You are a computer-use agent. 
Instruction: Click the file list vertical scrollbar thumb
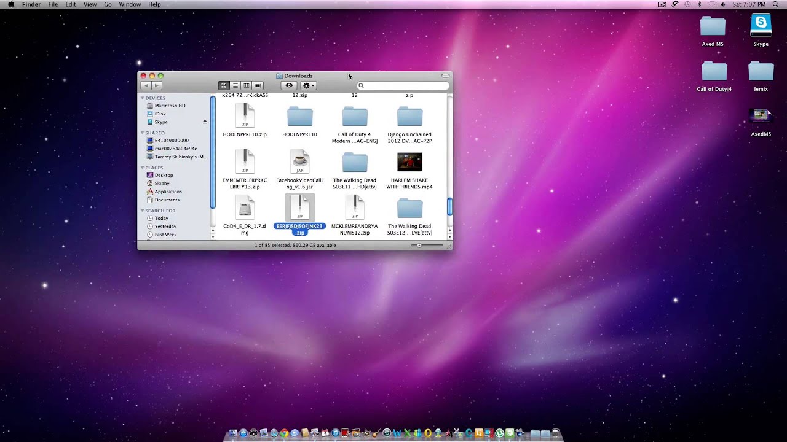tap(449, 207)
